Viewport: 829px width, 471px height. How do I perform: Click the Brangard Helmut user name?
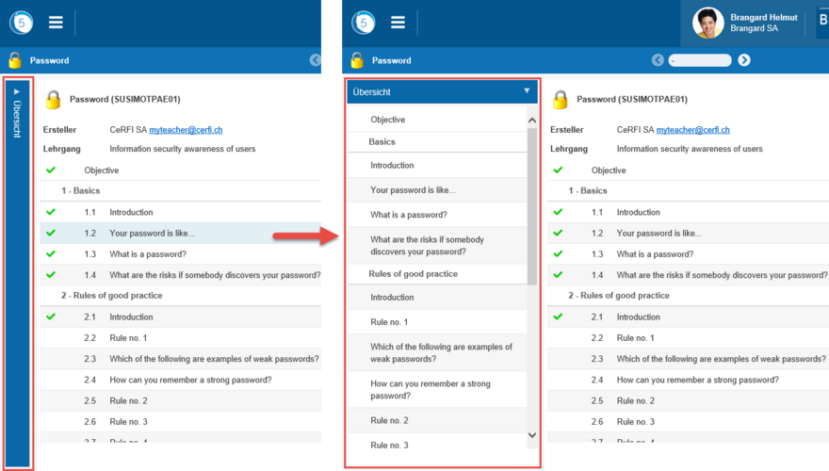click(763, 17)
